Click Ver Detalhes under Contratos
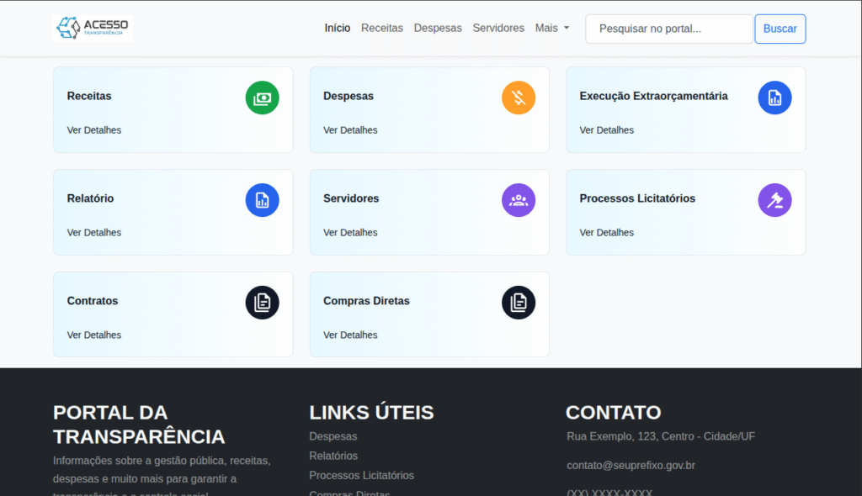The image size is (862, 496). [94, 335]
